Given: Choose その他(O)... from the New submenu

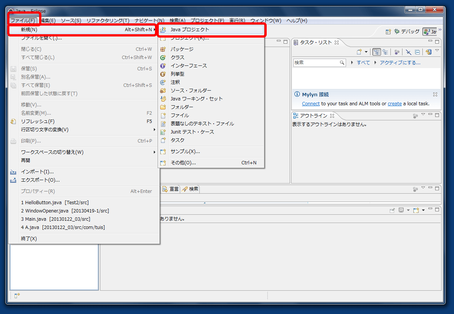Looking at the screenshot, I should point(211,163).
